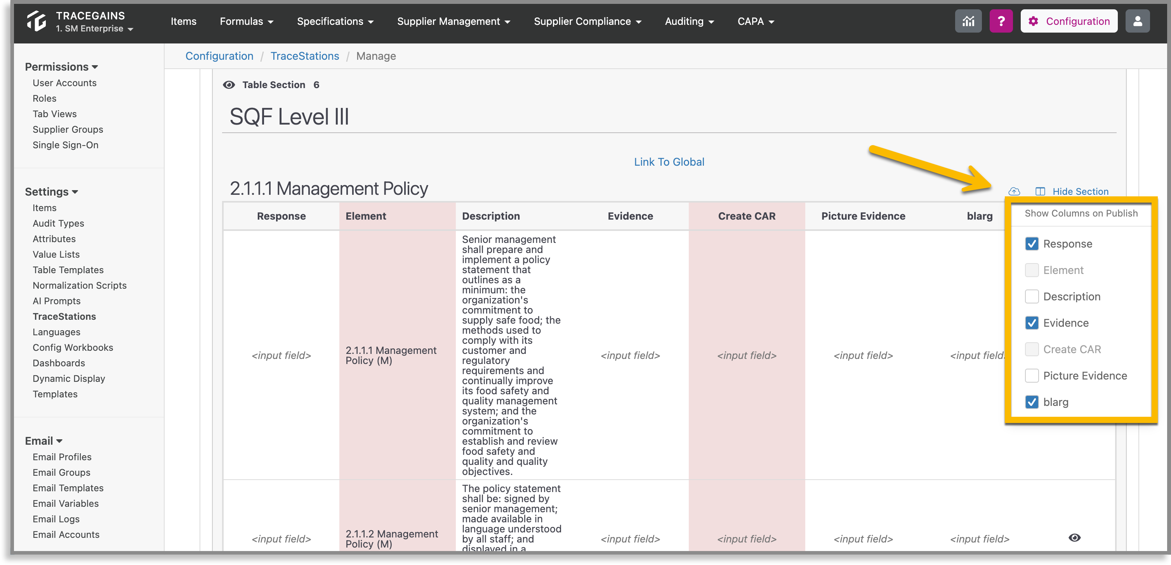The image size is (1171, 565).
Task: Open the Specifications dropdown menu
Action: point(335,21)
